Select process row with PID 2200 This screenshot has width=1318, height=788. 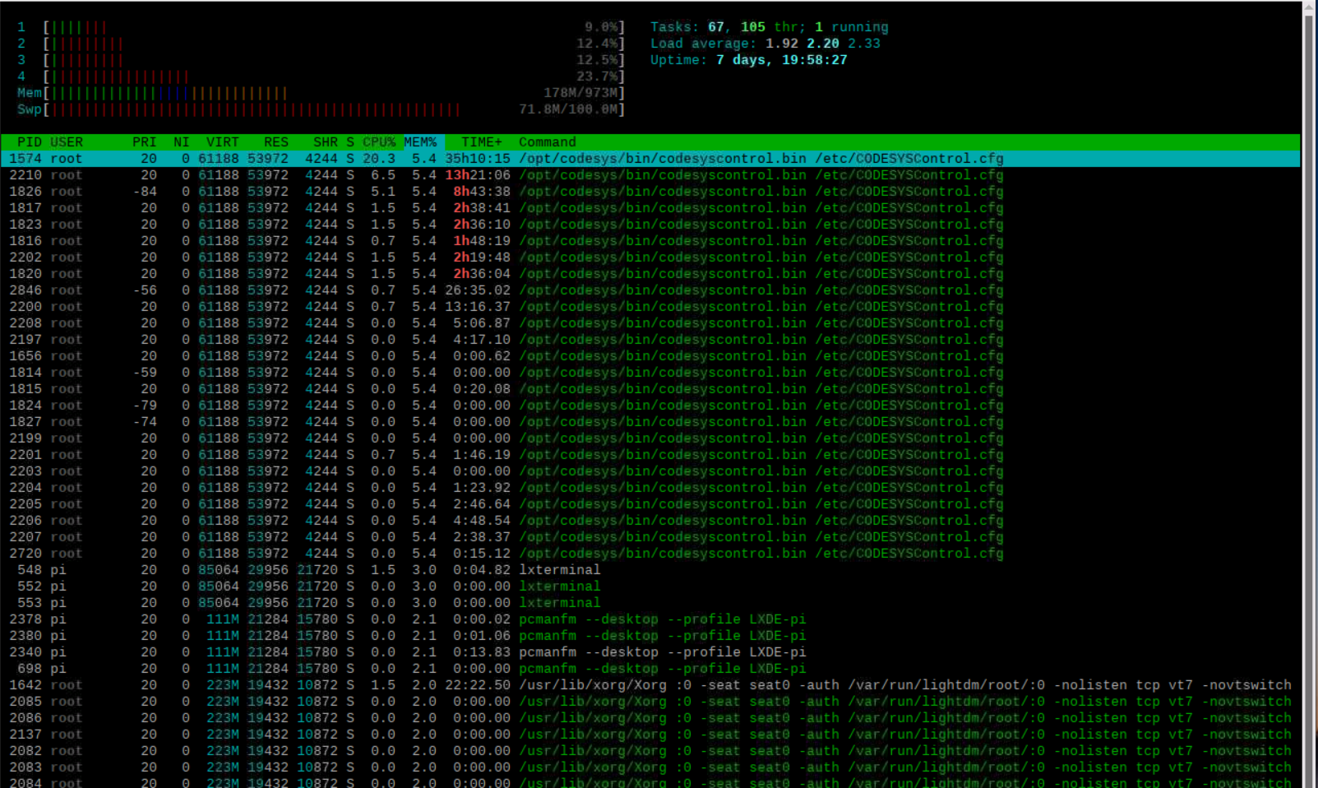pos(650,307)
